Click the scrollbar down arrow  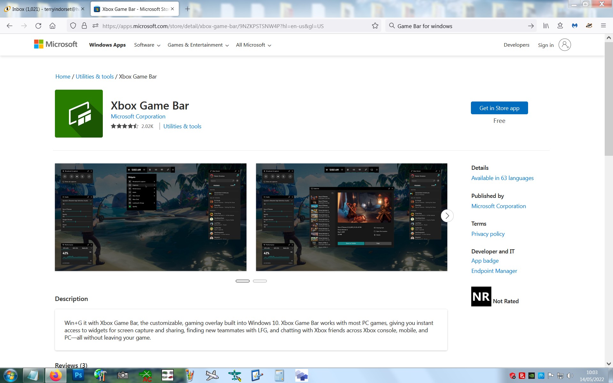[609, 364]
